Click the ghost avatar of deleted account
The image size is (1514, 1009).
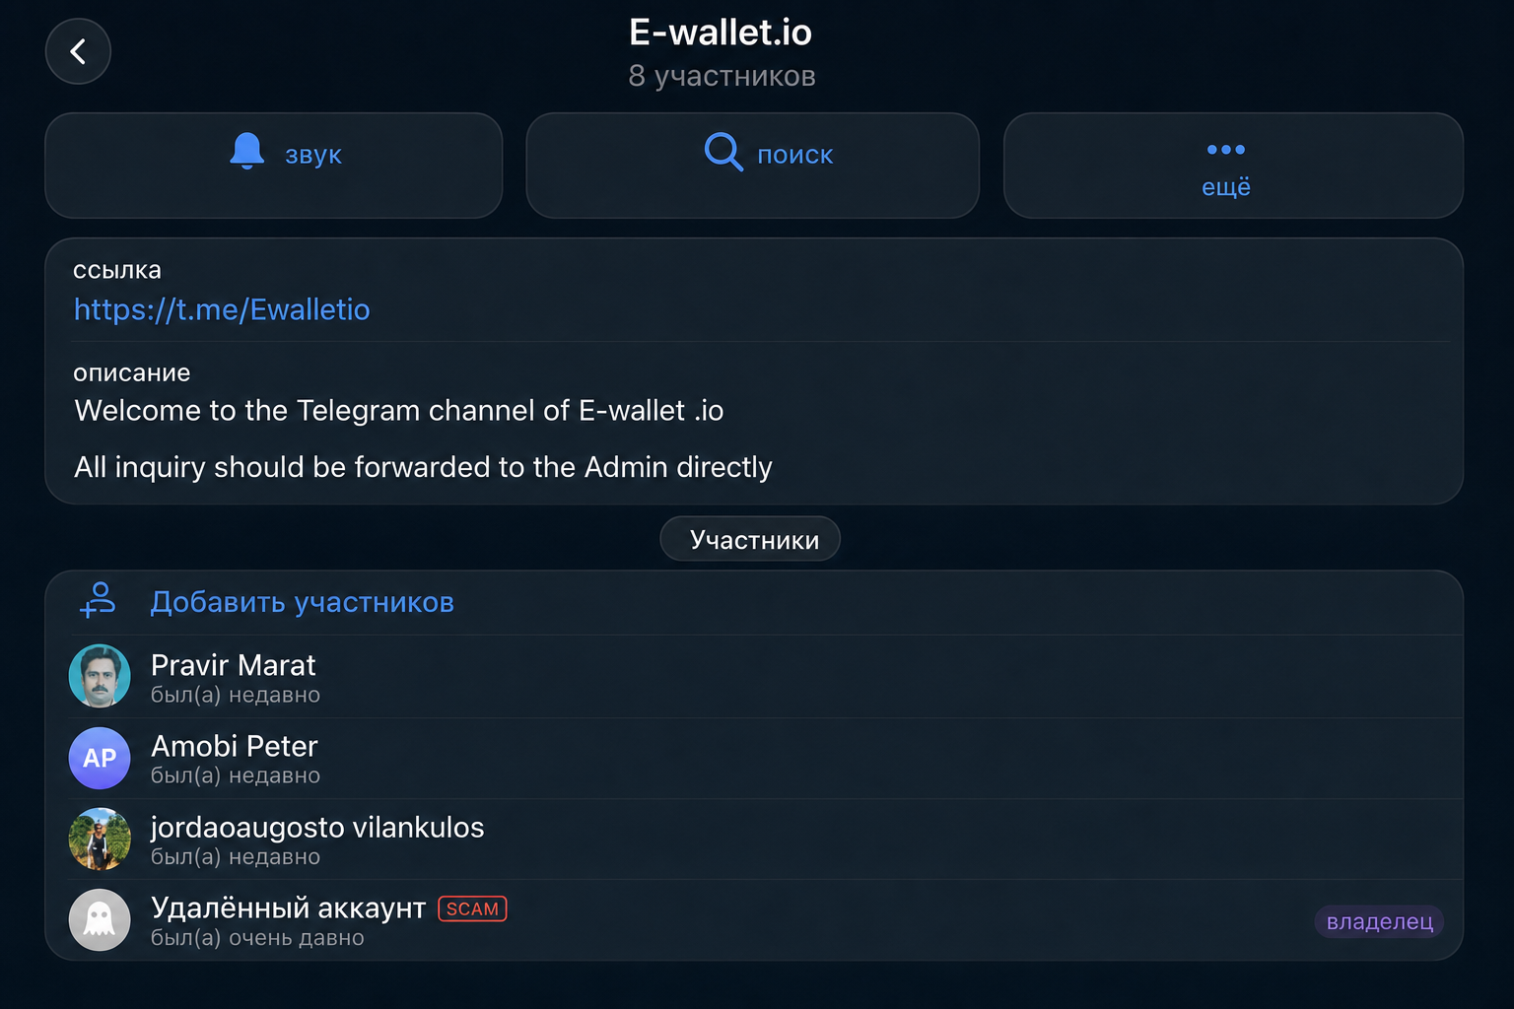point(100,920)
